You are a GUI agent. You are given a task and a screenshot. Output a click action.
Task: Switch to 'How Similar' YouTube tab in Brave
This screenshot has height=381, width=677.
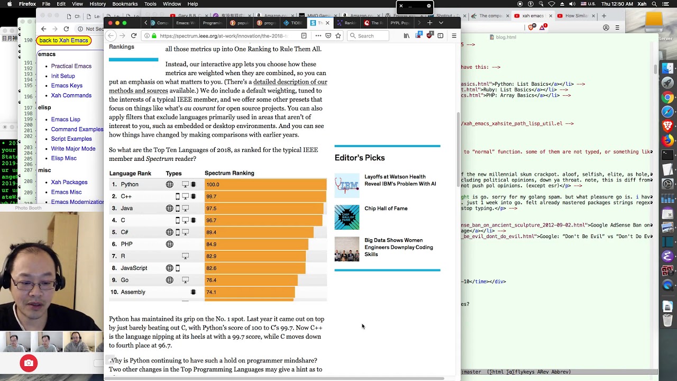(x=577, y=16)
